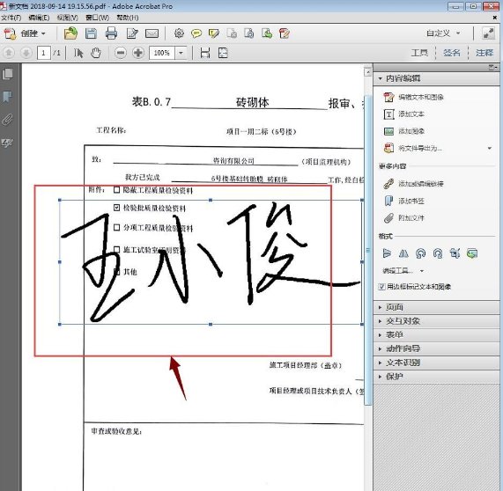This screenshot has height=491, width=503.
Task: Expand the 动作向导 section
Action: 437,348
